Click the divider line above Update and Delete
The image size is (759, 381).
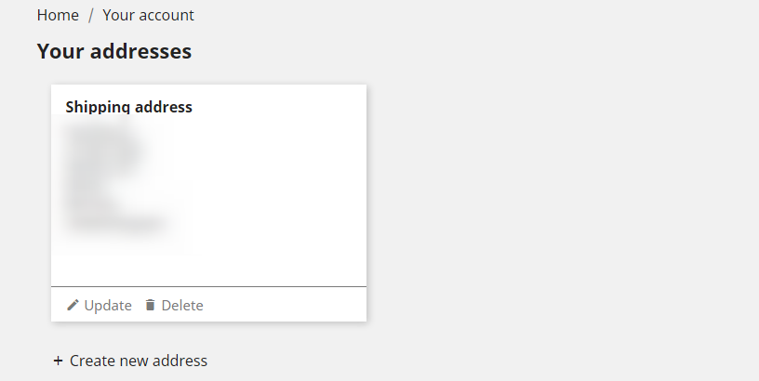coord(208,287)
